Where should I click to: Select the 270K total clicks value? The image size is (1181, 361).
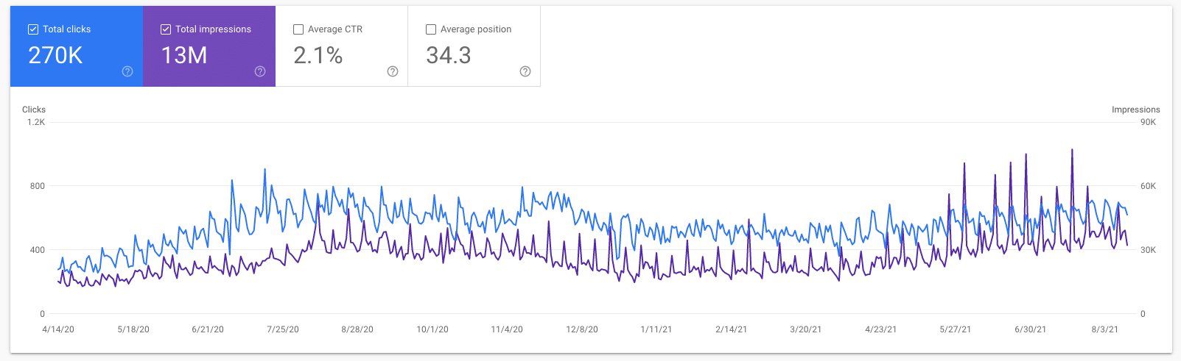[55, 55]
